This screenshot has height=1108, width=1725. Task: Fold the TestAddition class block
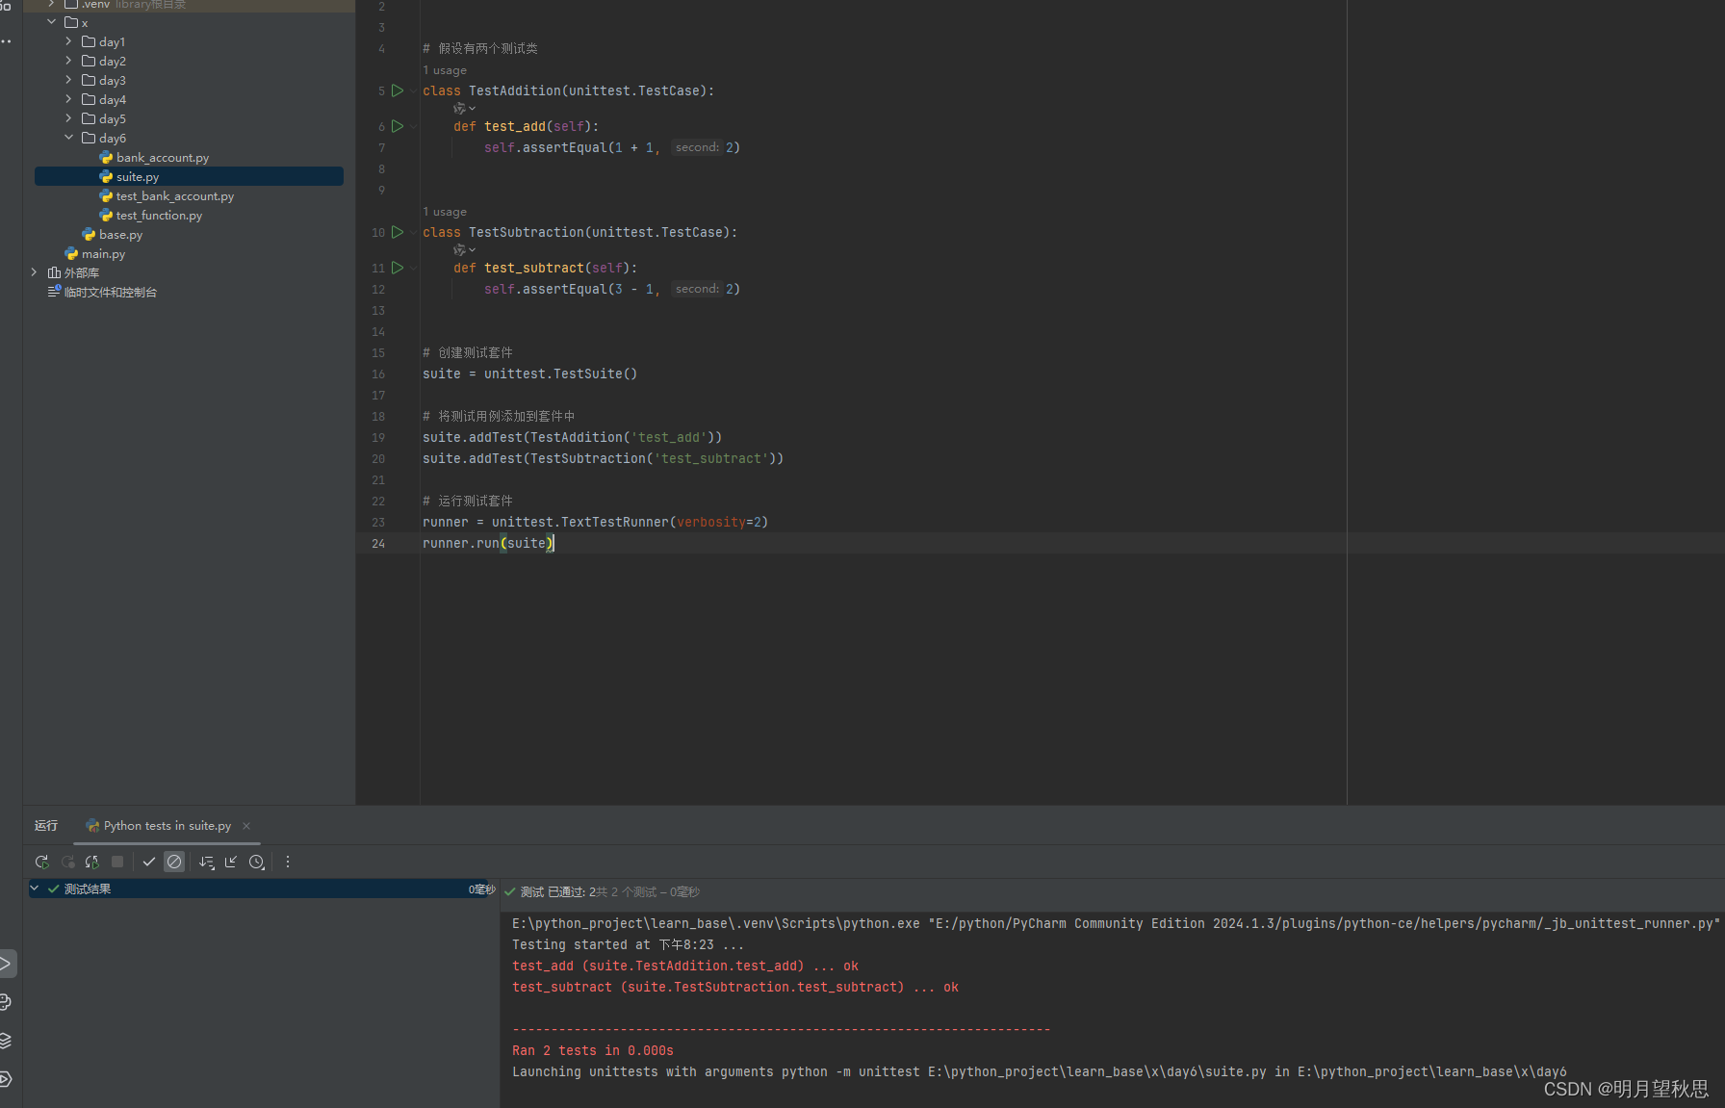tap(414, 90)
